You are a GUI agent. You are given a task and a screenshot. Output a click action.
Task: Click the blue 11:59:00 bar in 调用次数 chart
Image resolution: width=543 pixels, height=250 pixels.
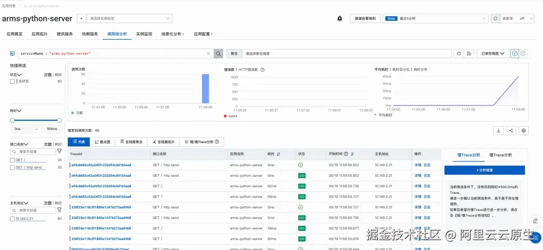click(206, 88)
